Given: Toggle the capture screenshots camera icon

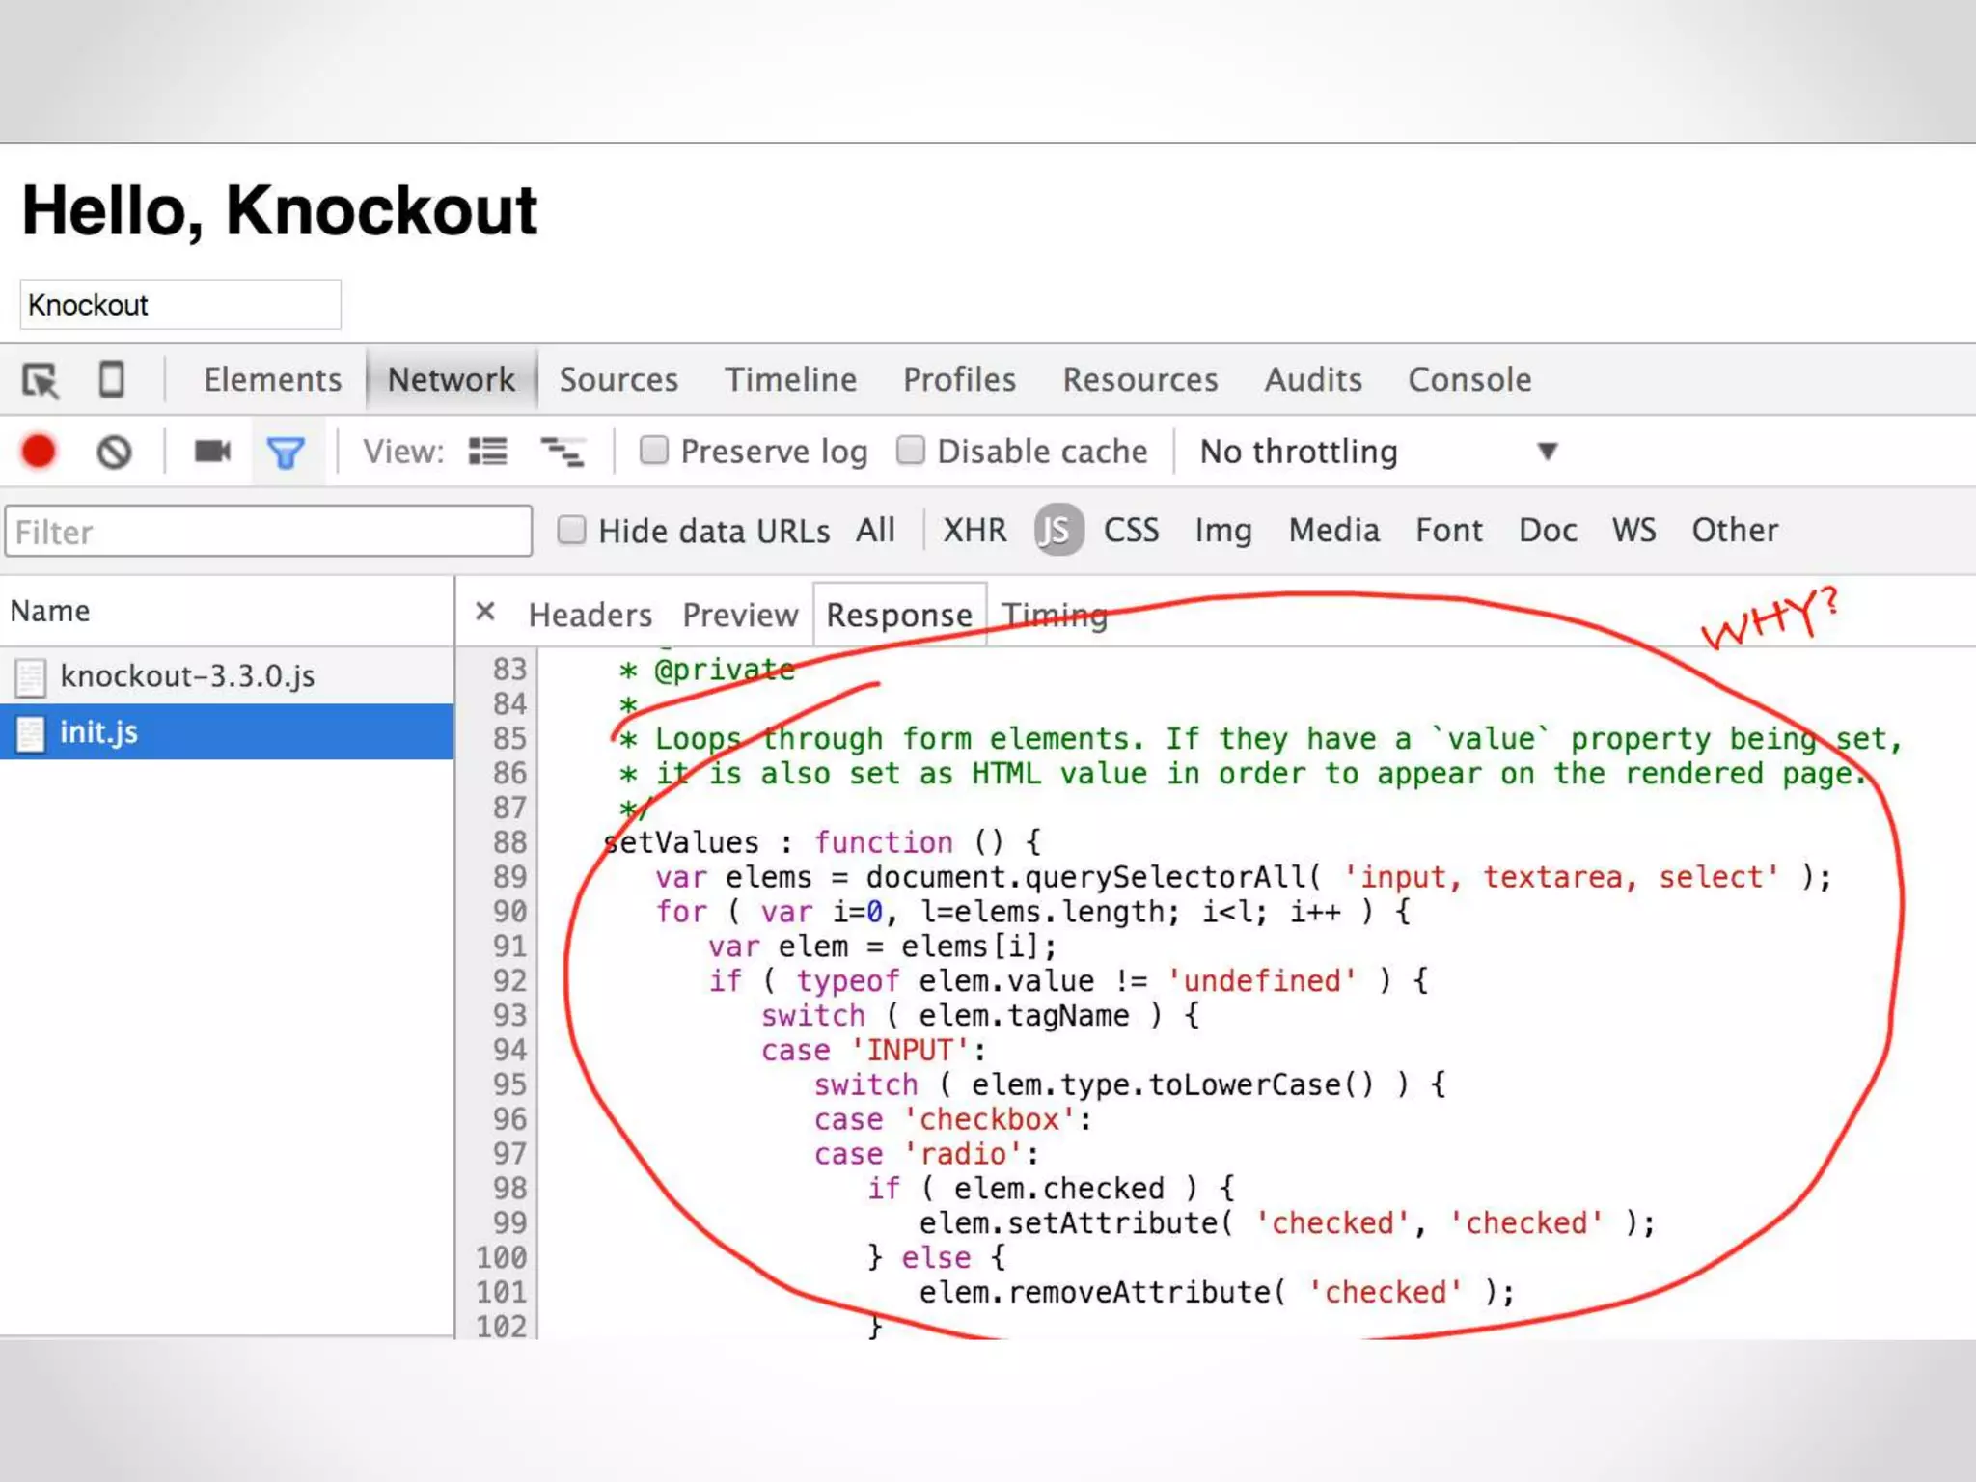Looking at the screenshot, I should [x=212, y=451].
